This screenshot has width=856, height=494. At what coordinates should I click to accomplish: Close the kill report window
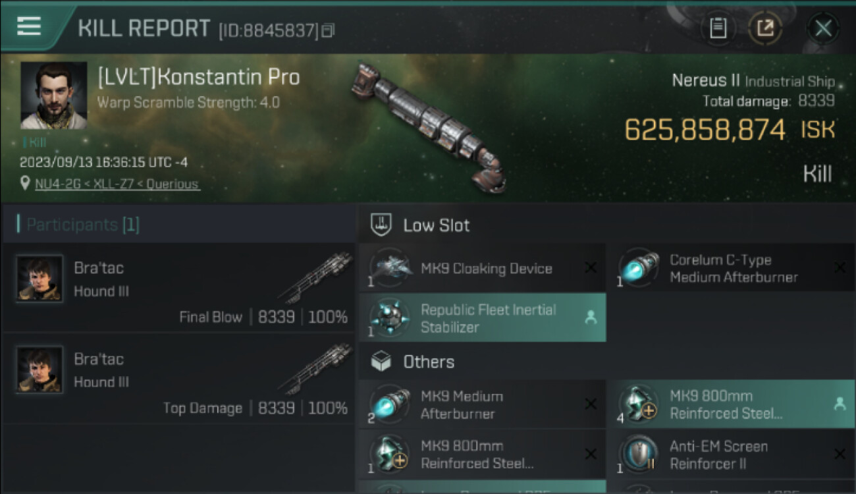[823, 28]
